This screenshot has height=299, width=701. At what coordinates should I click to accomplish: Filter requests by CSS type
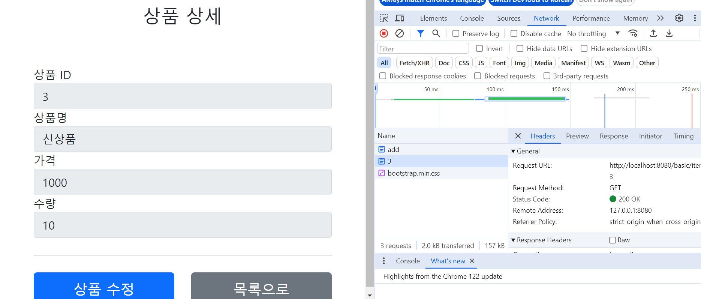(464, 63)
